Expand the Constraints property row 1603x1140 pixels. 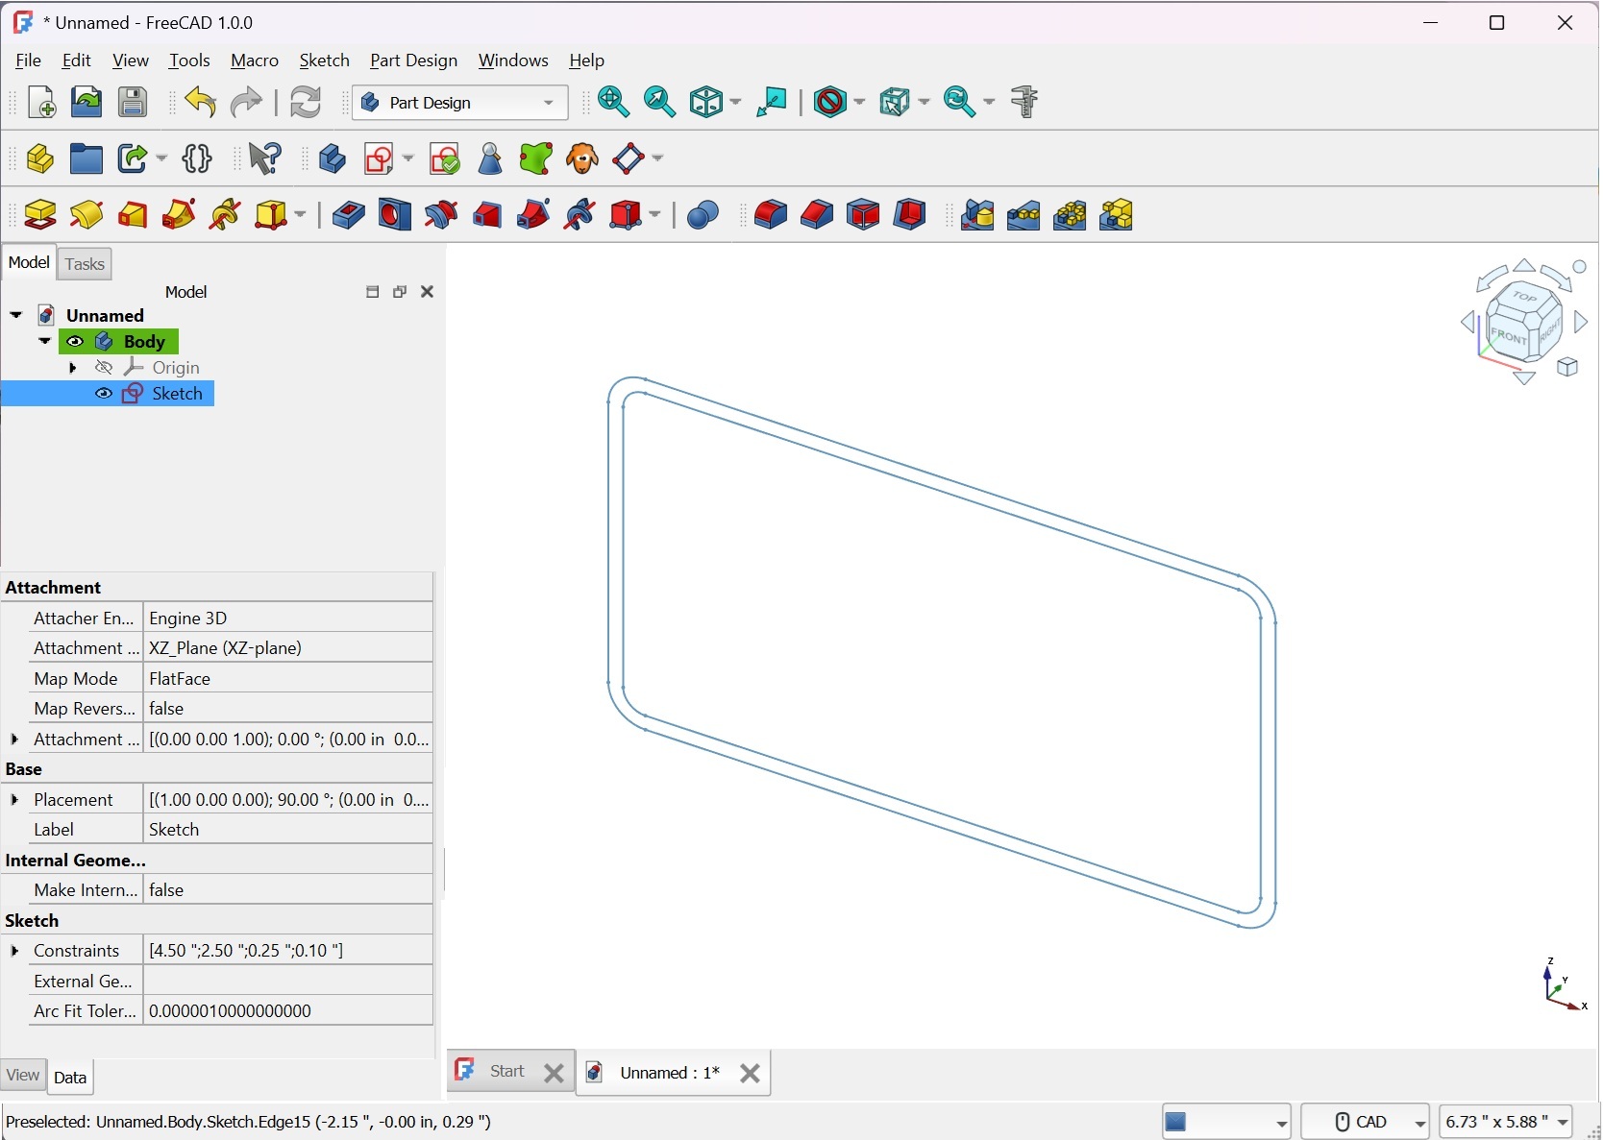(14, 951)
